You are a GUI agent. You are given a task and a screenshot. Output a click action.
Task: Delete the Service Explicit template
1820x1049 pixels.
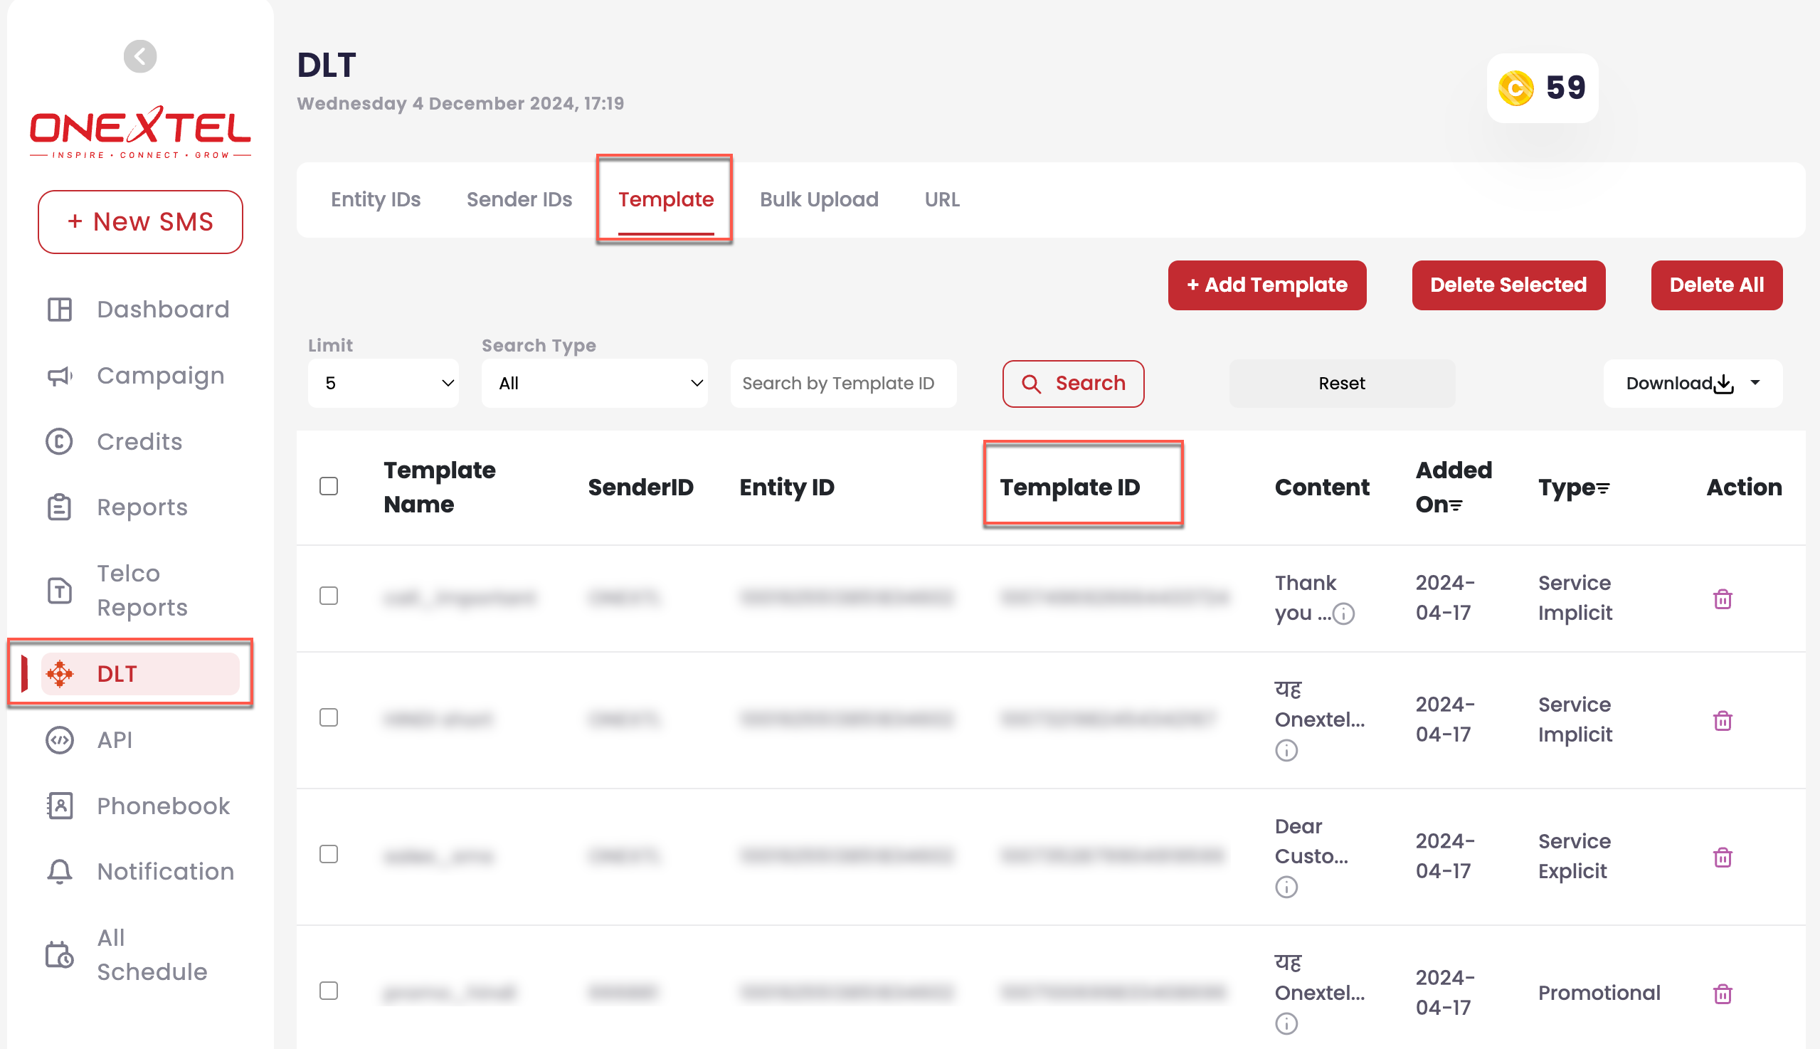(1722, 858)
